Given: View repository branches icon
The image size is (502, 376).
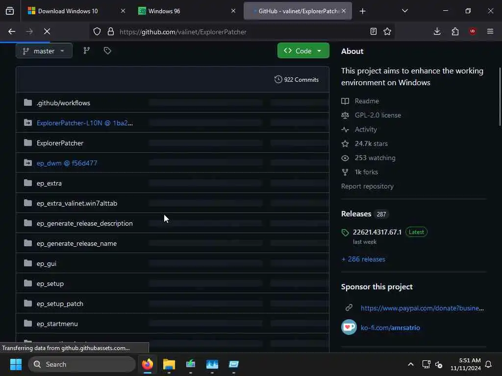Looking at the screenshot, I should coord(86,50).
